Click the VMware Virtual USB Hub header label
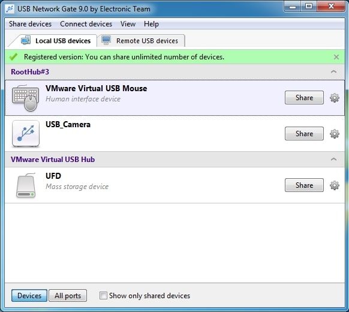The image size is (349, 312). pyautogui.click(x=53, y=160)
